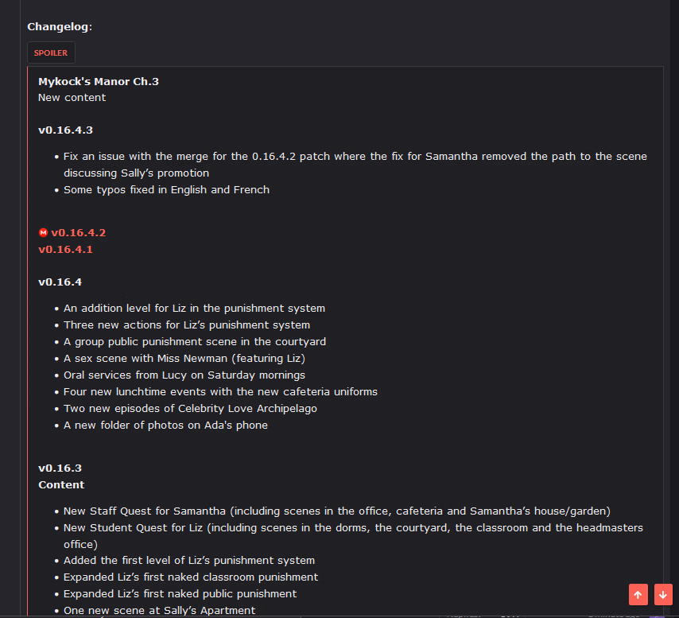Click the v0.16.4.3 version heading

point(65,130)
